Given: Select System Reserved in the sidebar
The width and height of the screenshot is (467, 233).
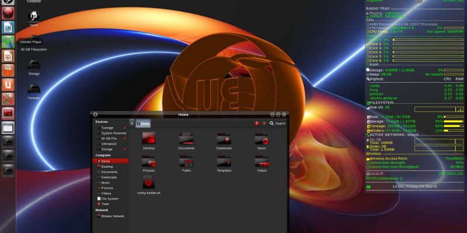Looking at the screenshot, I should [x=111, y=133].
